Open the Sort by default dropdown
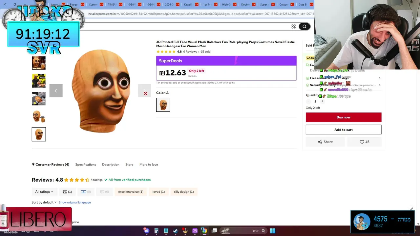This screenshot has width=420, height=236. 44,202
